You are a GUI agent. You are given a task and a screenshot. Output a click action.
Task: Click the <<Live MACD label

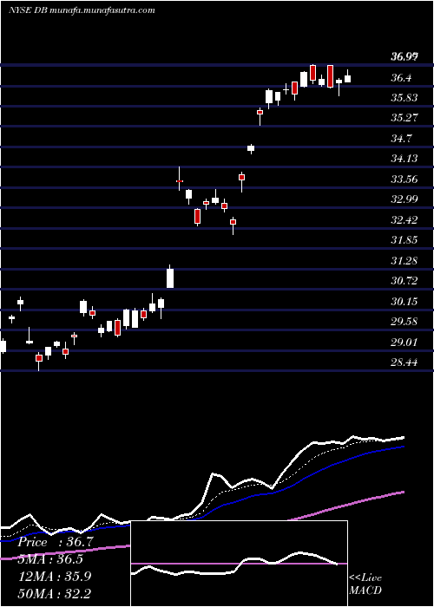[365, 584]
